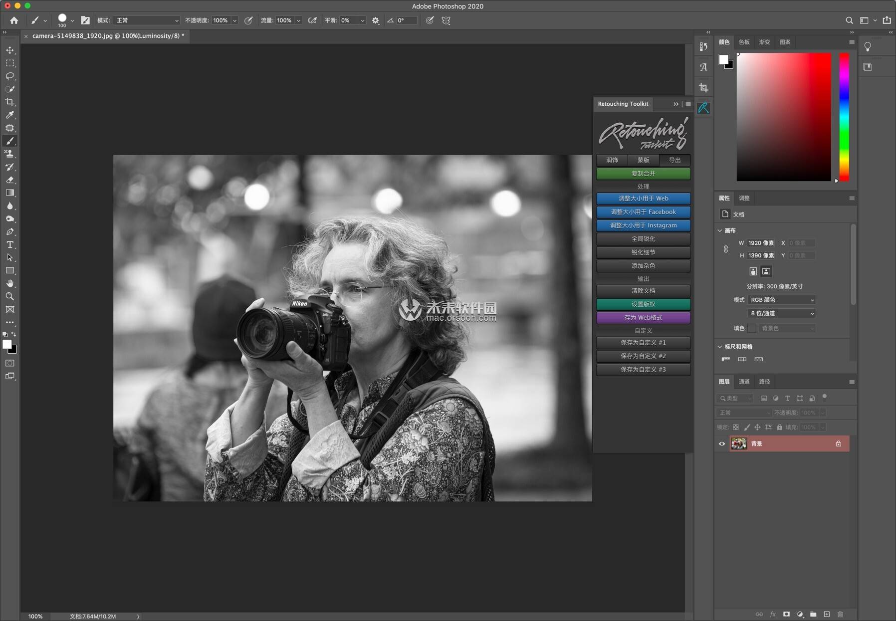Click the 复制合并 button
The height and width of the screenshot is (621, 896).
pos(643,174)
